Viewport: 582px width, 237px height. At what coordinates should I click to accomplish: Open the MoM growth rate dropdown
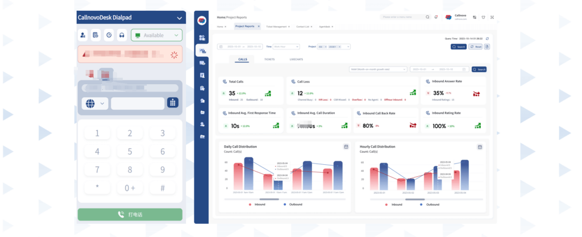(x=378, y=69)
